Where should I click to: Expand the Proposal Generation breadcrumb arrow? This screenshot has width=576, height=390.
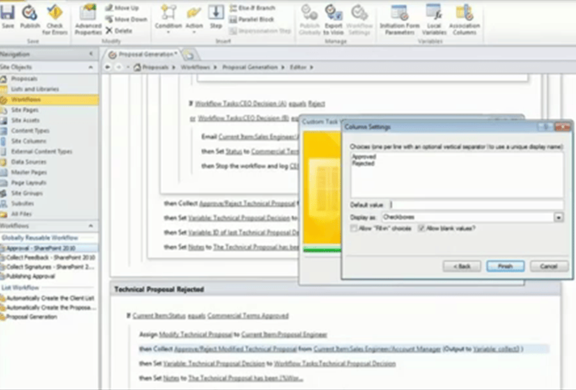click(x=283, y=67)
